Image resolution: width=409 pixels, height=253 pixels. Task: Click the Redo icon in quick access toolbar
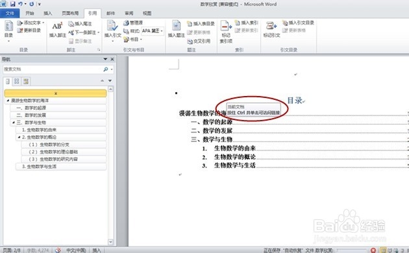pyautogui.click(x=32, y=4)
